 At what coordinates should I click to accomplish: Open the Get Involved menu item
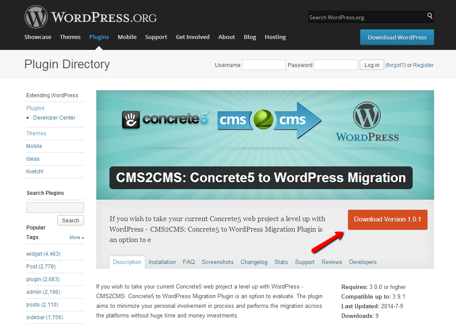(x=193, y=37)
